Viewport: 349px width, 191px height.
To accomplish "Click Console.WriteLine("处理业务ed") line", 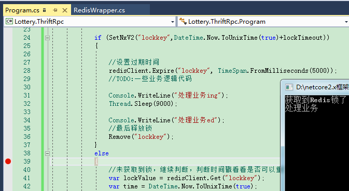I will (x=166, y=120).
